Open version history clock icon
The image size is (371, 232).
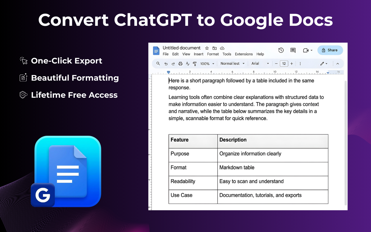tap(281, 50)
